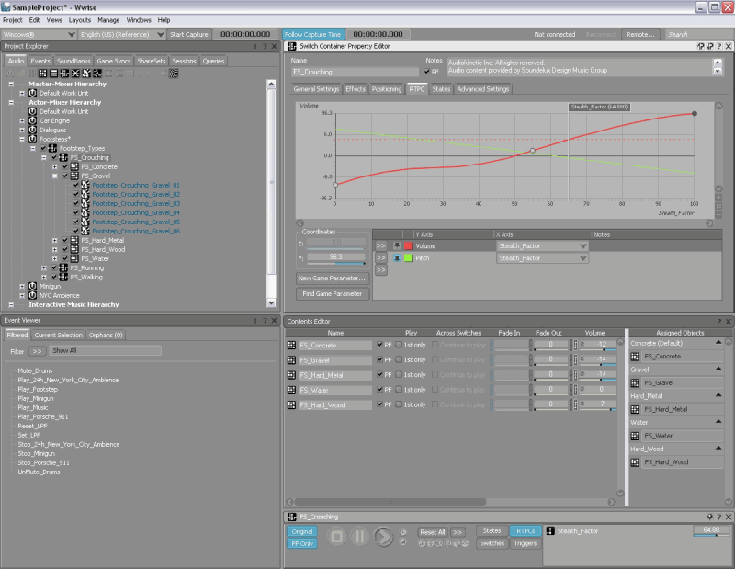735x569 pixels.
Task: Click the Start Capture button
Action: click(x=189, y=34)
